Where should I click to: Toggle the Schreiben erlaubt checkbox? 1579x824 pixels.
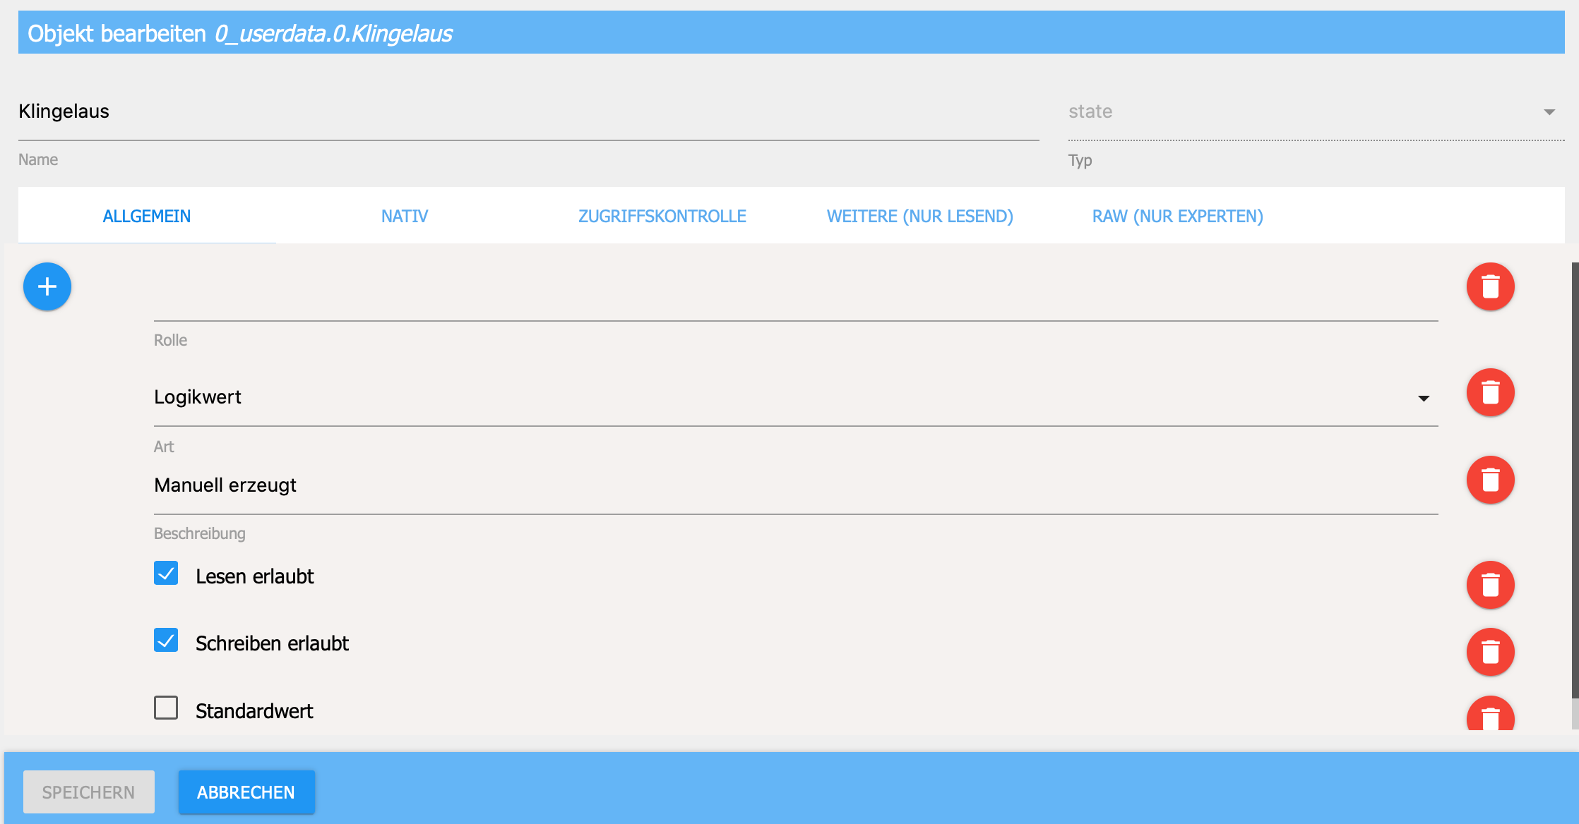coord(166,641)
